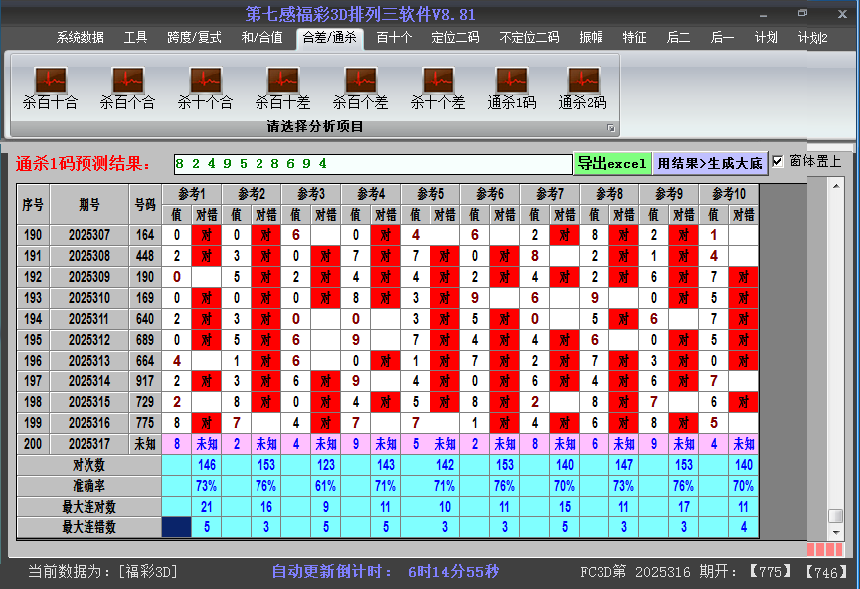Click the 通杀1码 prediction result field
Screen dimensions: 860x589
(x=371, y=163)
